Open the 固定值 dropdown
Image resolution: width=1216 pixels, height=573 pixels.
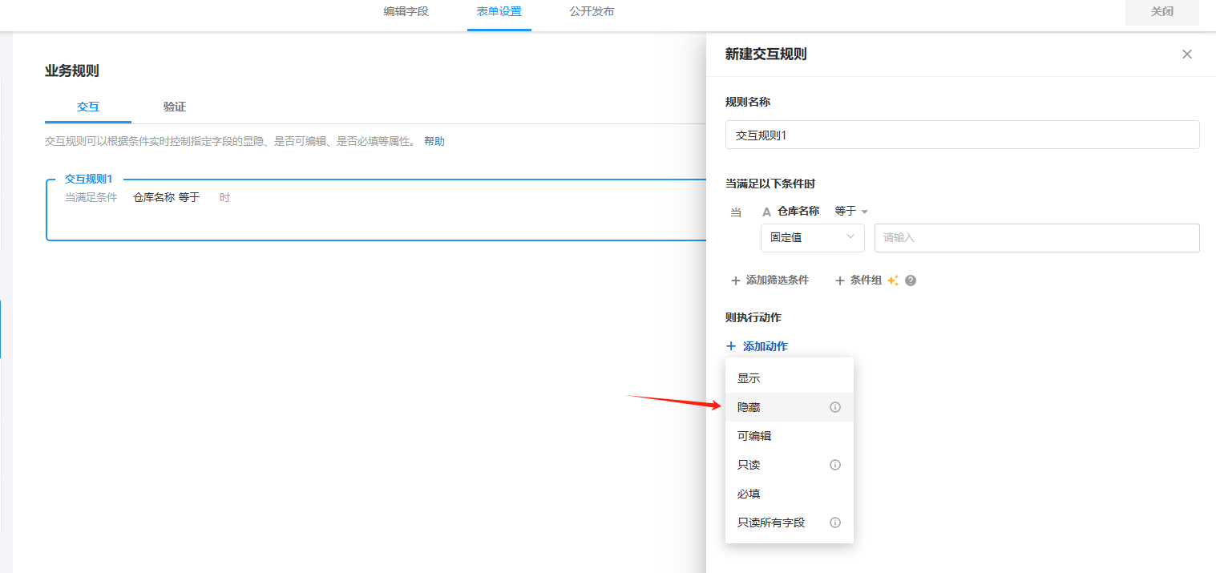click(812, 237)
